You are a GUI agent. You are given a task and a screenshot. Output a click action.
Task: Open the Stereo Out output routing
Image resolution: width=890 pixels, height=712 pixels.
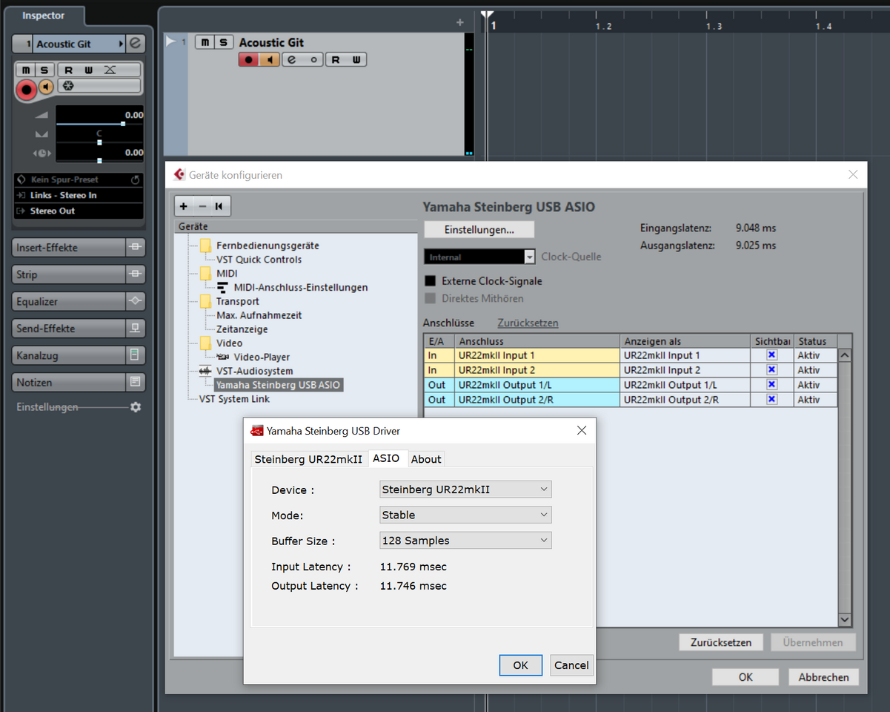(x=78, y=211)
